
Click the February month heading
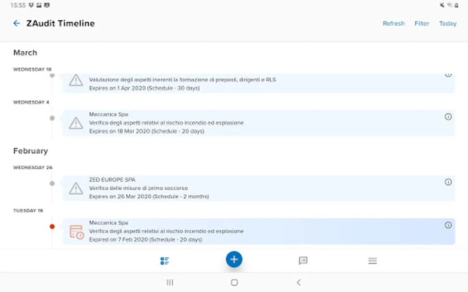point(31,151)
